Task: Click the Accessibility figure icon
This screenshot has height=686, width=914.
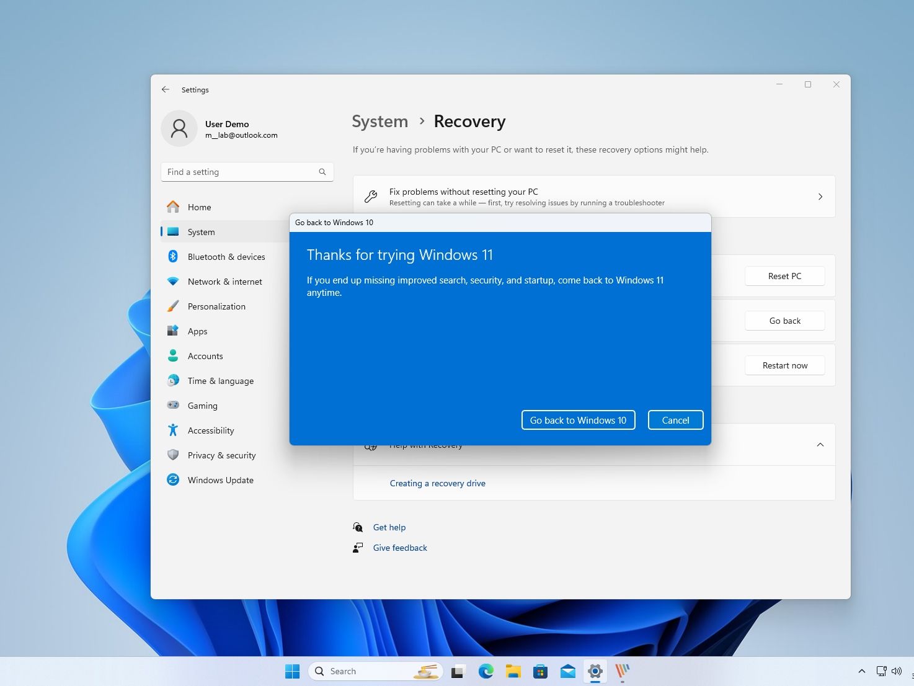Action: point(173,430)
